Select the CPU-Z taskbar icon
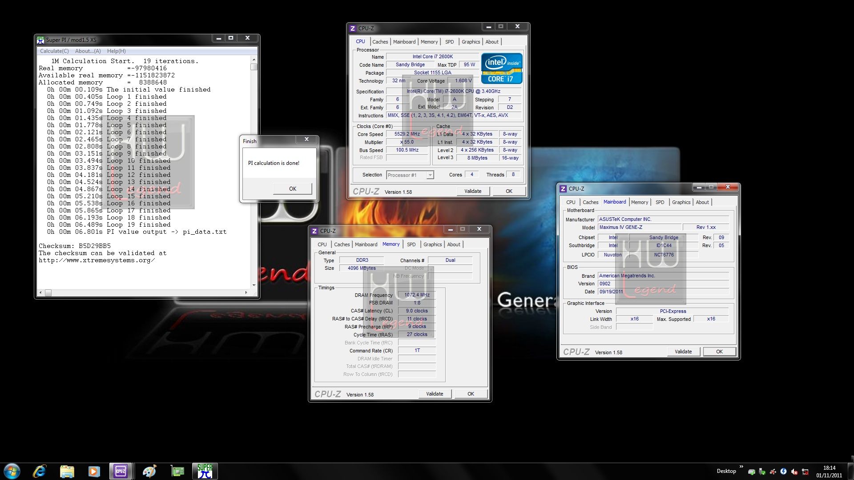The width and height of the screenshot is (854, 480). [121, 471]
